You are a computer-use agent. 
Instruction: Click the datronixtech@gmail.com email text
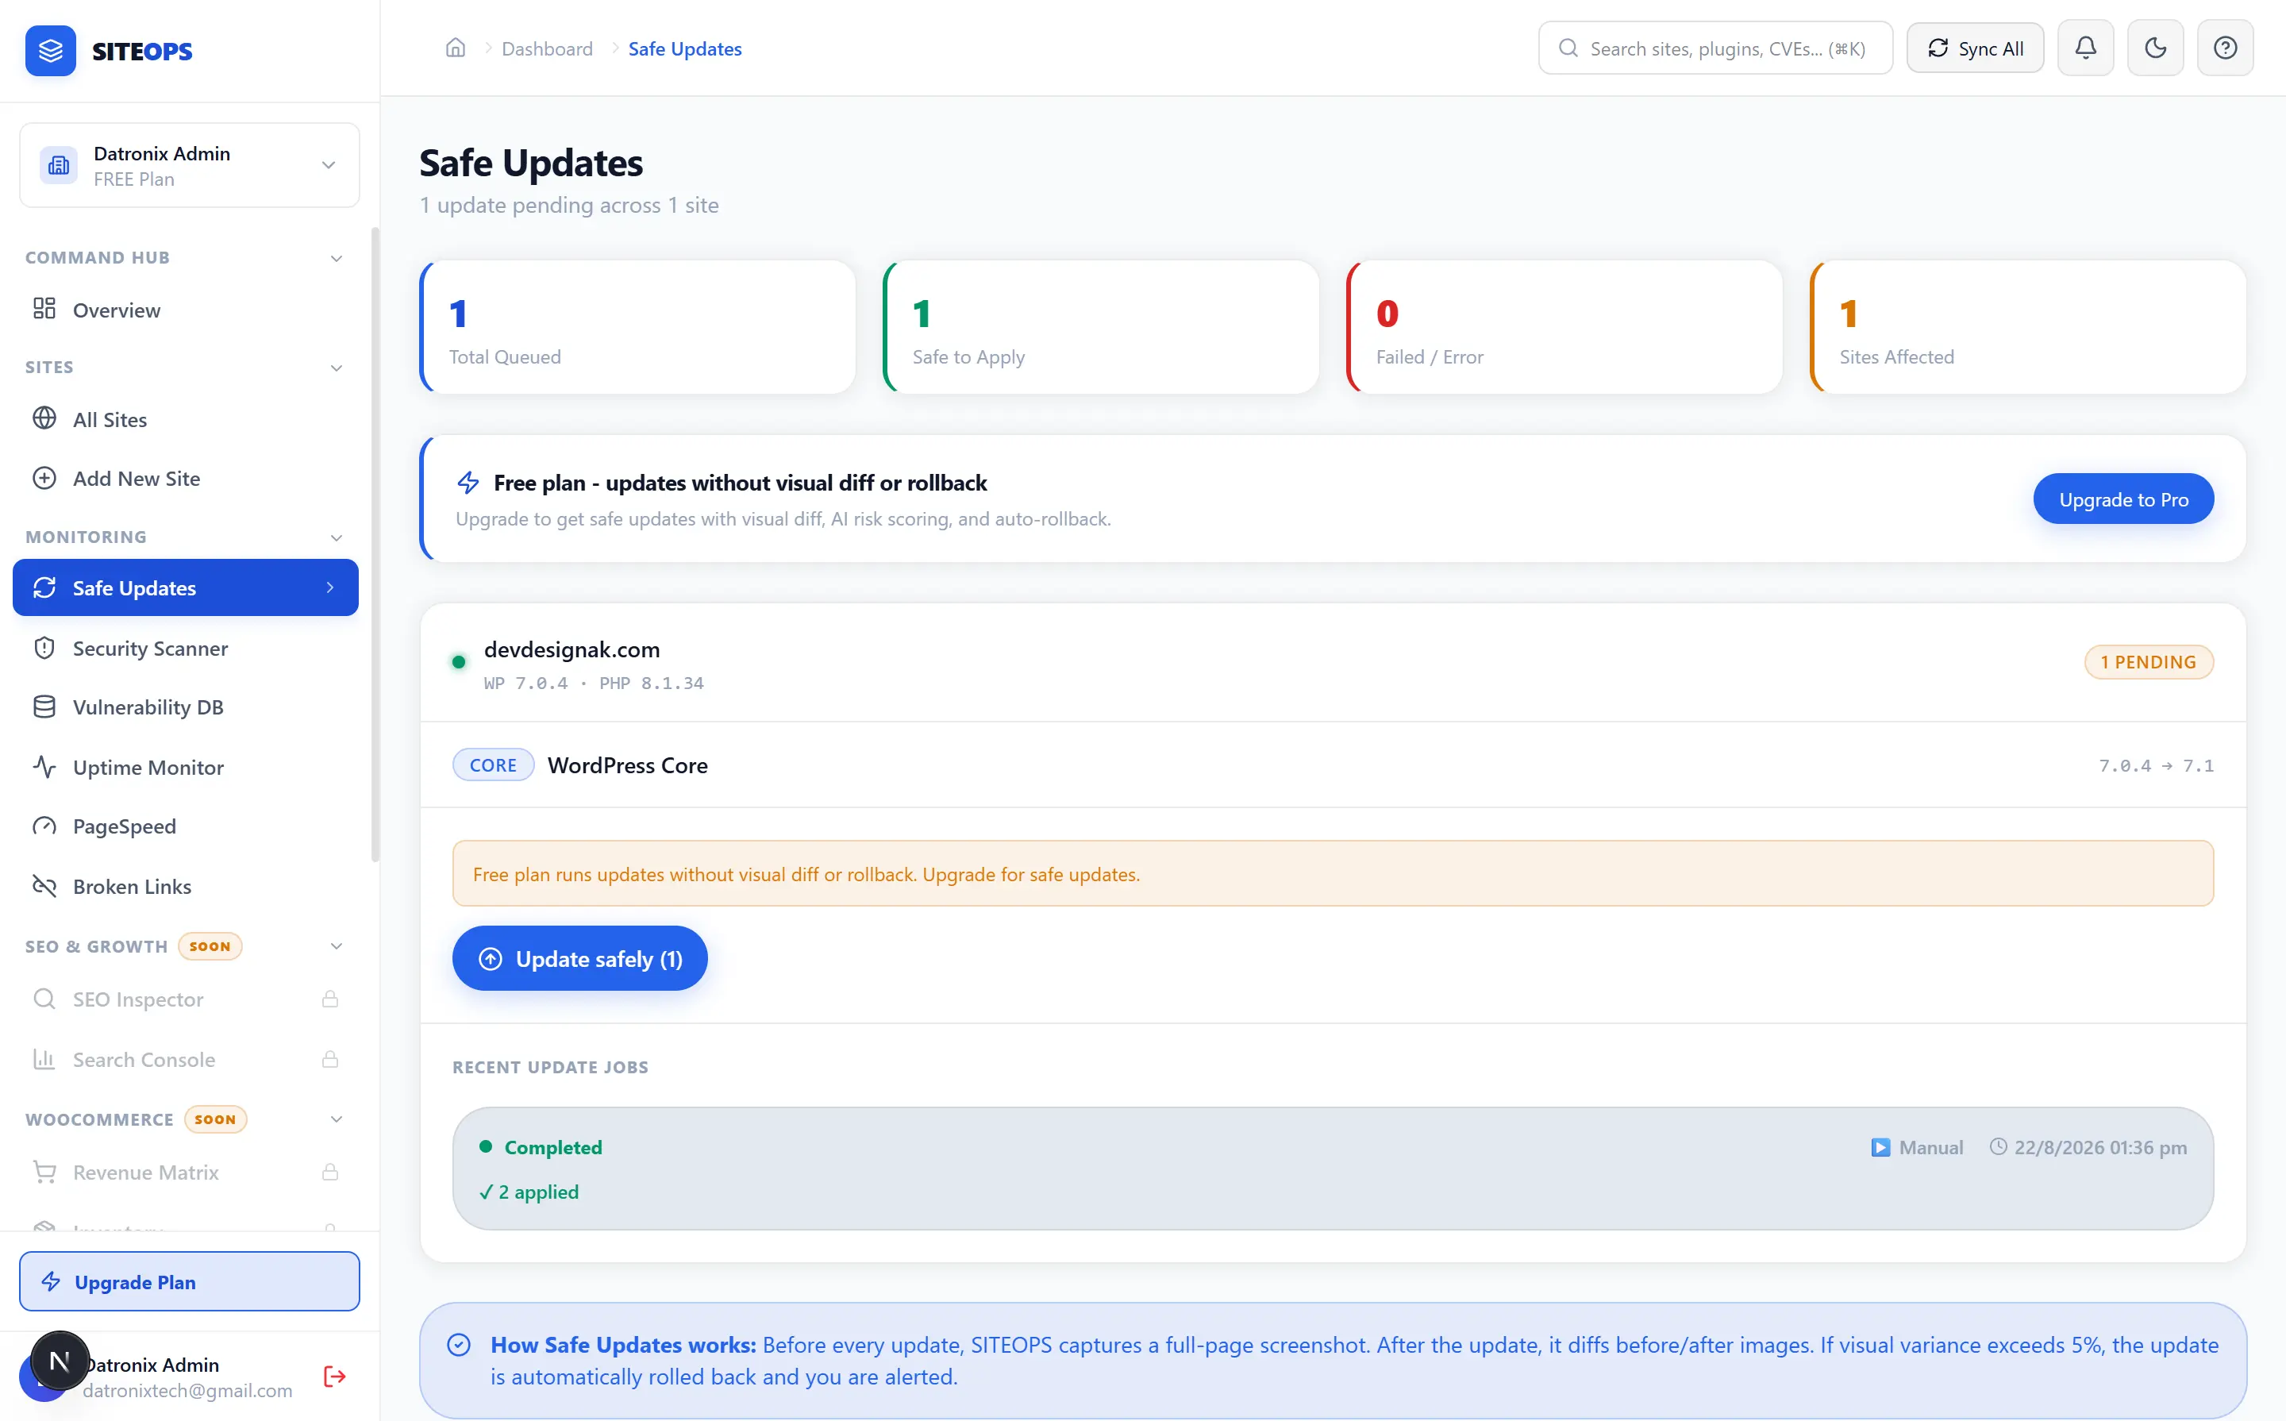coord(187,1391)
